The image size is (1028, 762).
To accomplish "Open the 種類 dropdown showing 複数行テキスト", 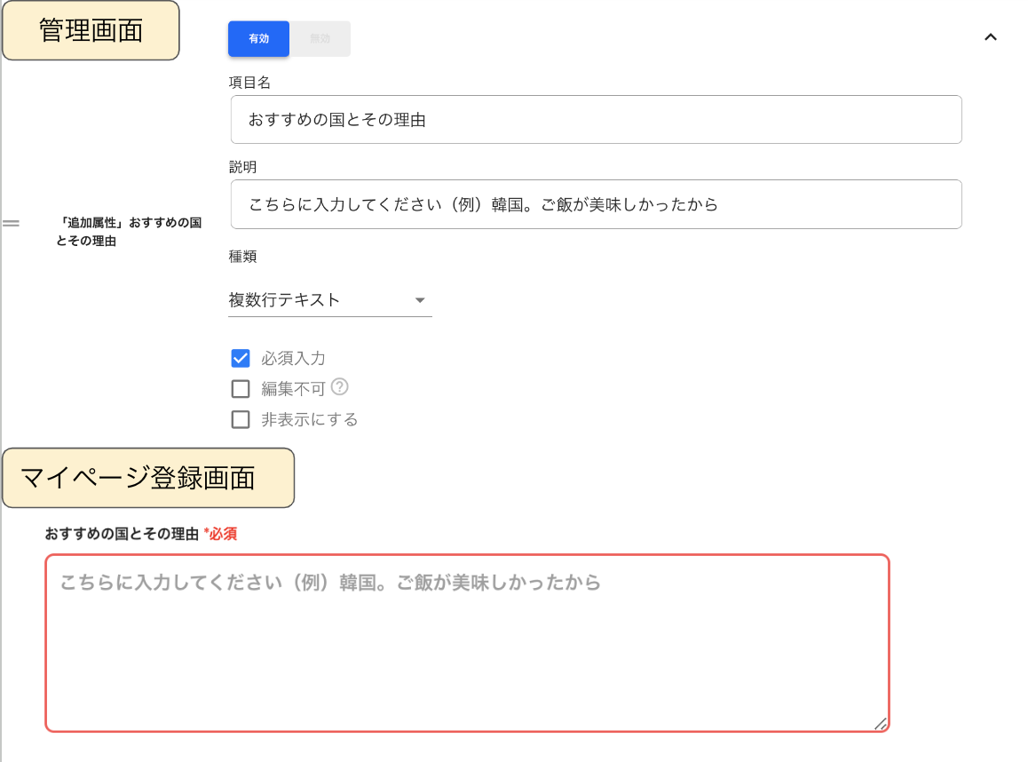I will click(329, 299).
